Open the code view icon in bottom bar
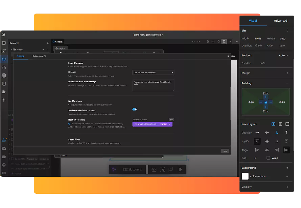Screen dimensions: 301x208 coord(154,169)
